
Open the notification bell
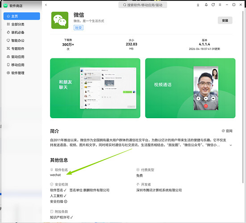pyautogui.click(x=206, y=5)
